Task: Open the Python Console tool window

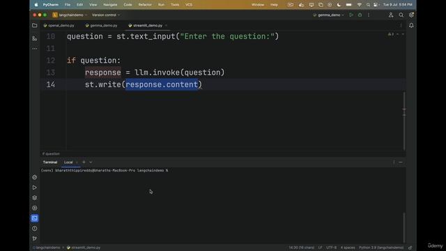Action: pos(34,177)
